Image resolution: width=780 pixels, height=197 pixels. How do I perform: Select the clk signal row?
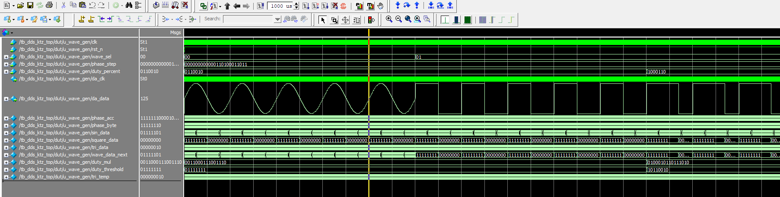(58, 42)
